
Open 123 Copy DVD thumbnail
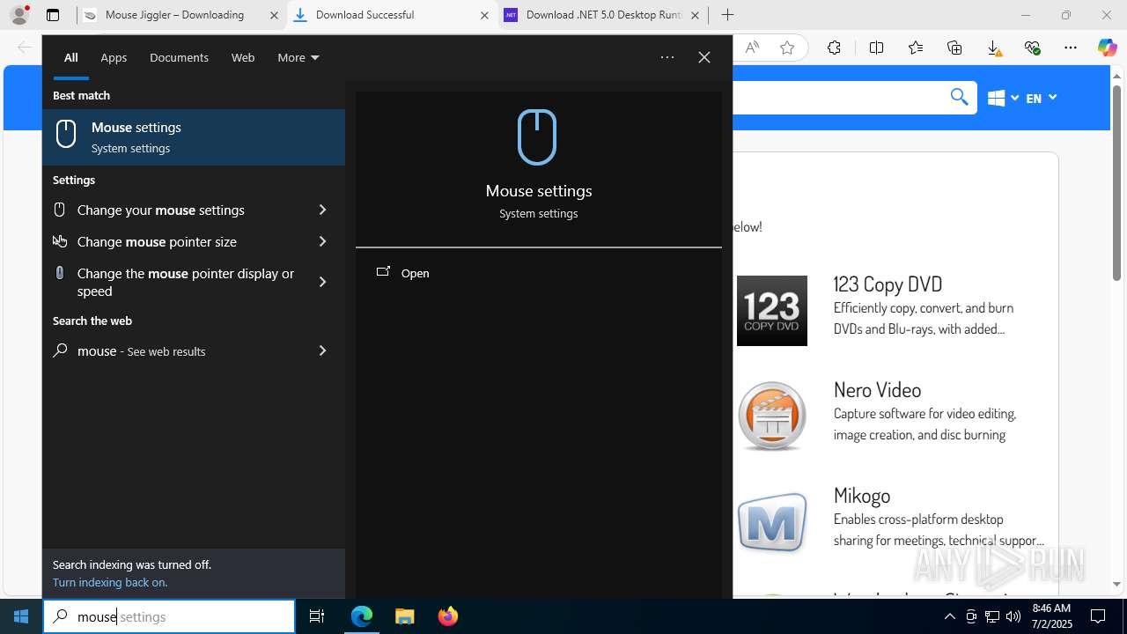[x=772, y=311]
